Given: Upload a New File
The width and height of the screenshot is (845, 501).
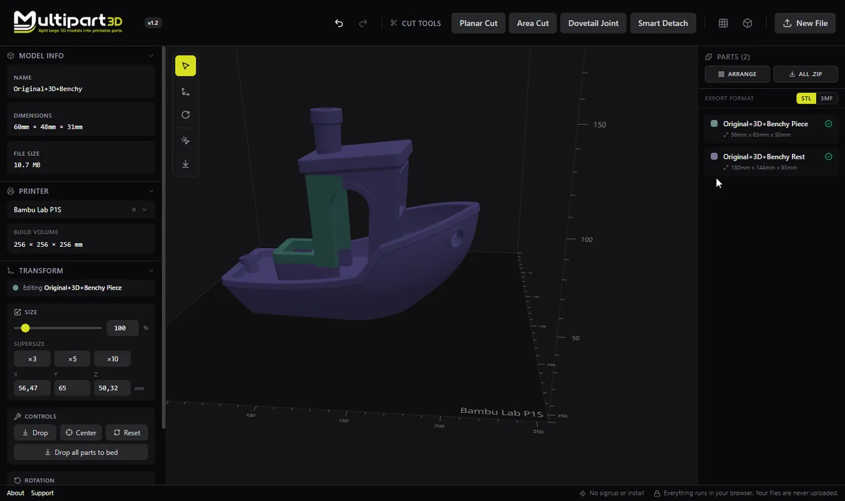Looking at the screenshot, I should coord(805,24).
